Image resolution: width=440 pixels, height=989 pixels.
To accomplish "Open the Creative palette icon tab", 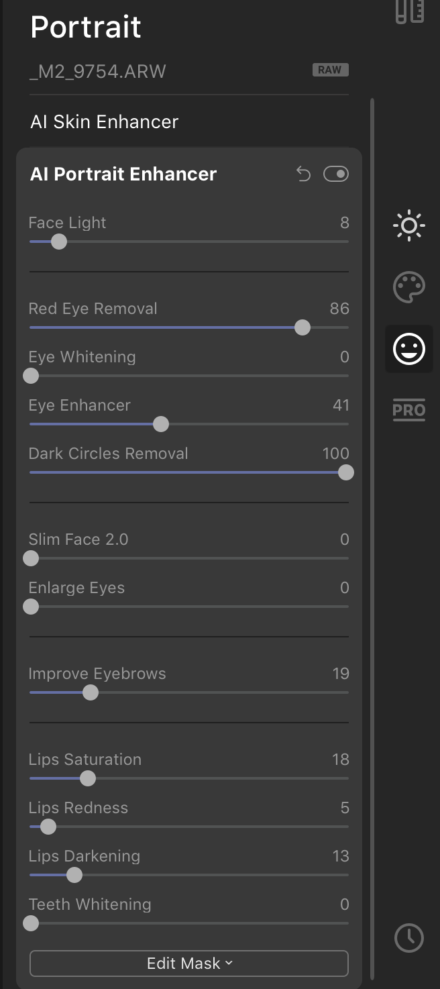I will click(408, 287).
